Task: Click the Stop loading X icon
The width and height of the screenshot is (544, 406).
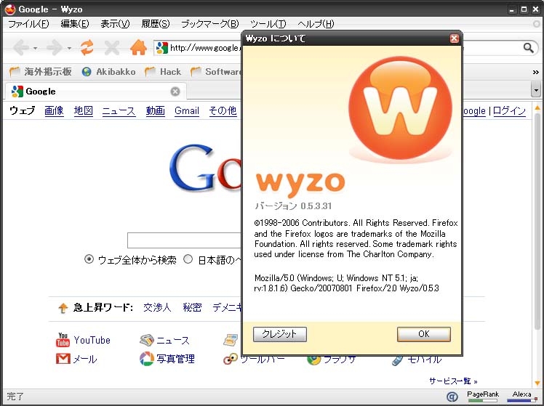Action: click(x=112, y=47)
